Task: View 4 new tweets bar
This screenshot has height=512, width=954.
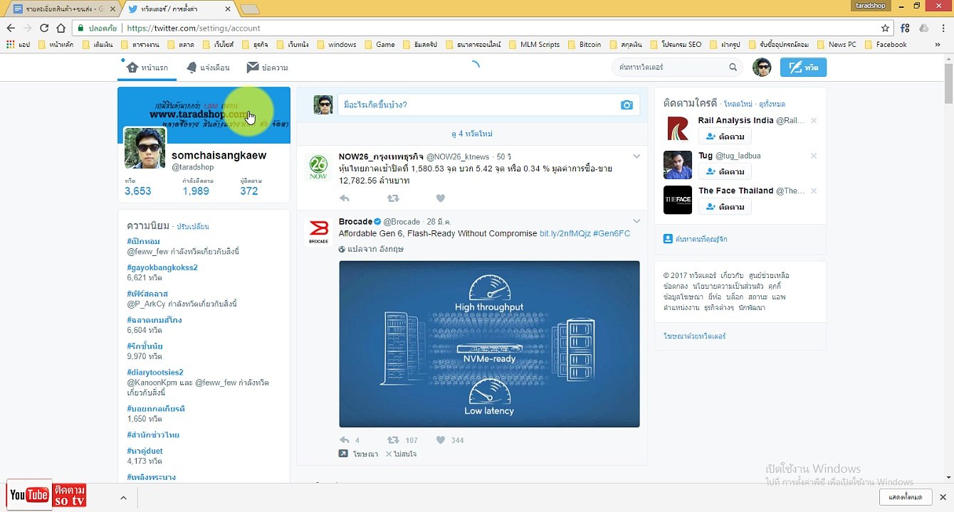Action: click(x=472, y=134)
